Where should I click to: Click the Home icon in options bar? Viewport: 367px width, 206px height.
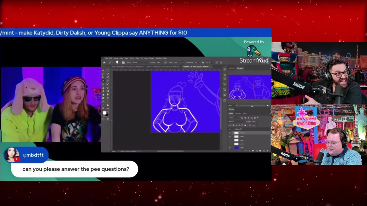point(104,63)
